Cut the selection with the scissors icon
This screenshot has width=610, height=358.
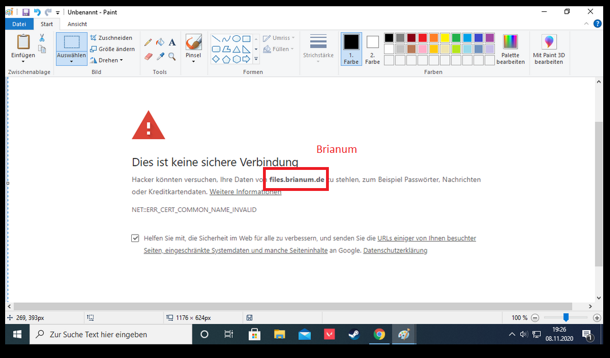click(42, 38)
